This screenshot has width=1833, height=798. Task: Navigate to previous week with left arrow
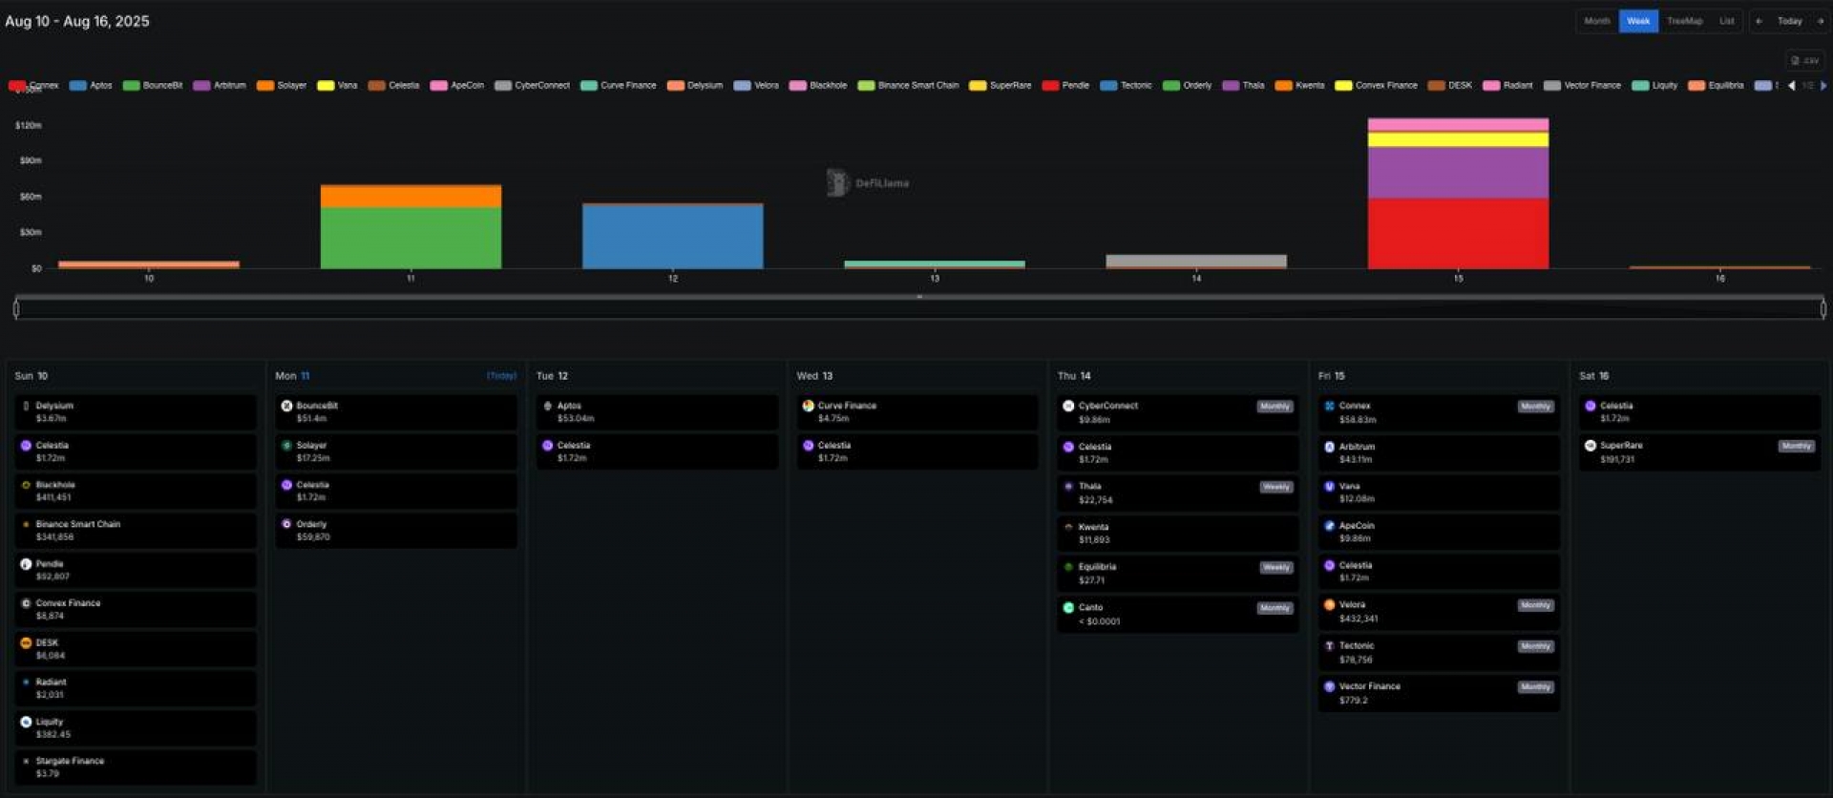point(1759,21)
